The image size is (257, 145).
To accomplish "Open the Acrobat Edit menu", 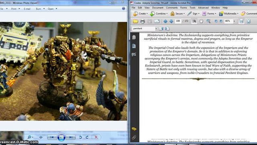I will pos(140,8).
